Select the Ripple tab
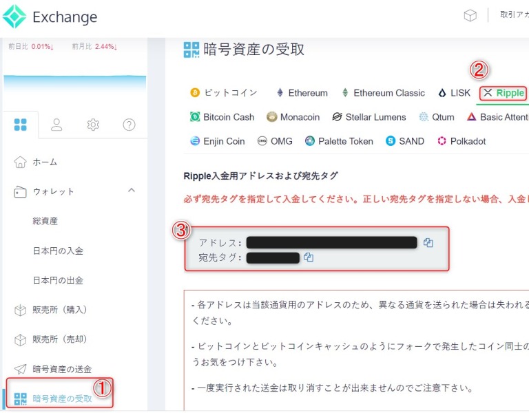This screenshot has height=413, width=529. [x=503, y=93]
